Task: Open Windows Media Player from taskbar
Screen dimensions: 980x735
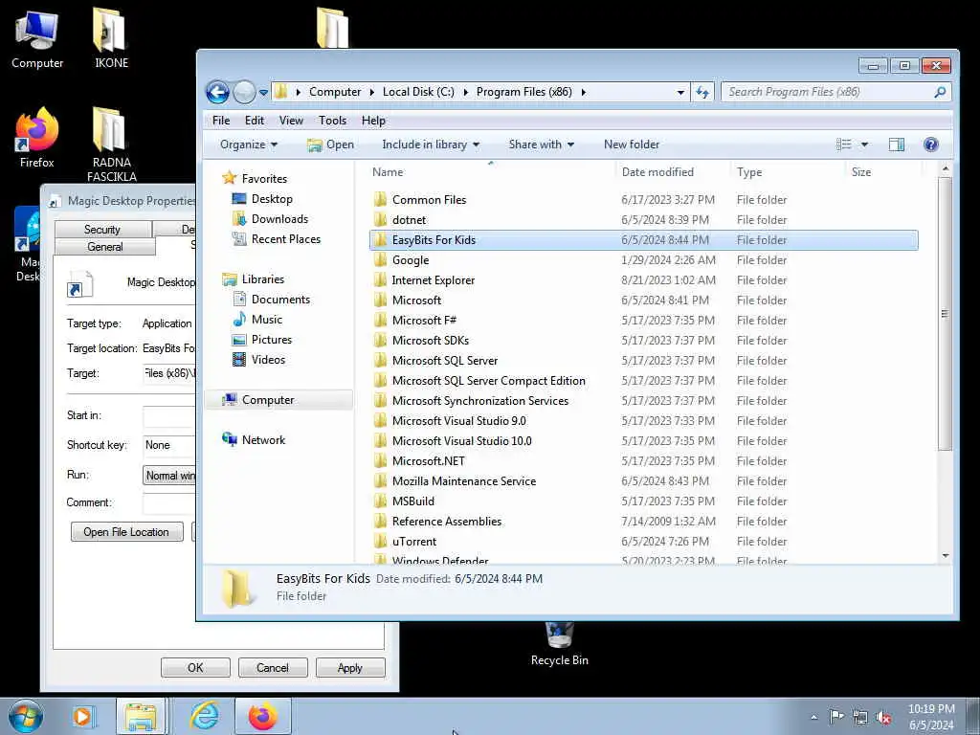Action: 82,716
